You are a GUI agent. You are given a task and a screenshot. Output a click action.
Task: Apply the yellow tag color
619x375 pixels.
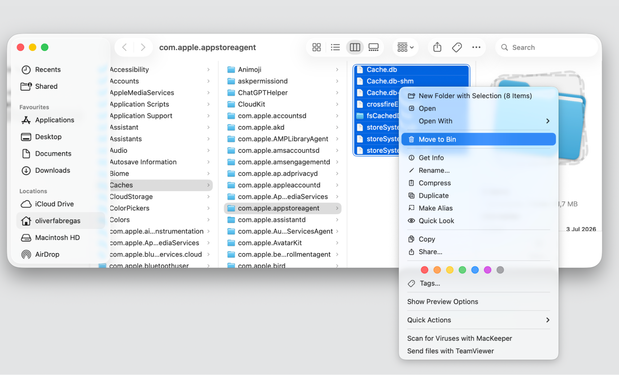coord(450,270)
